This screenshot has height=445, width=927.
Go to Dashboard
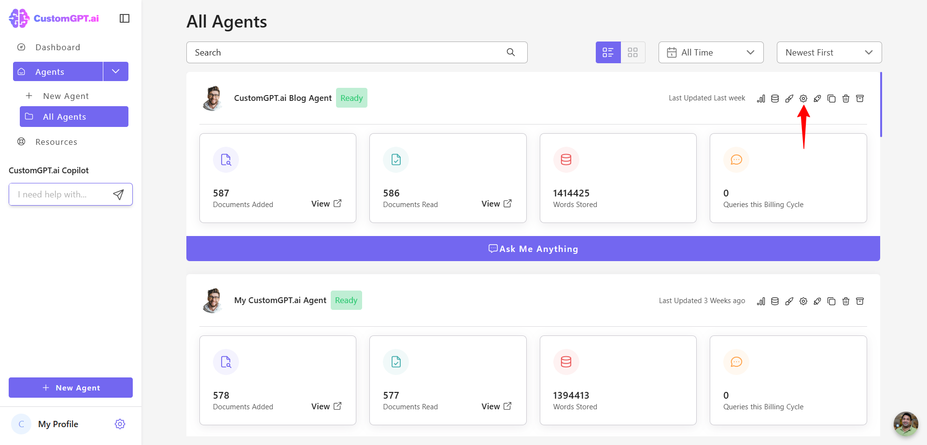pos(58,47)
